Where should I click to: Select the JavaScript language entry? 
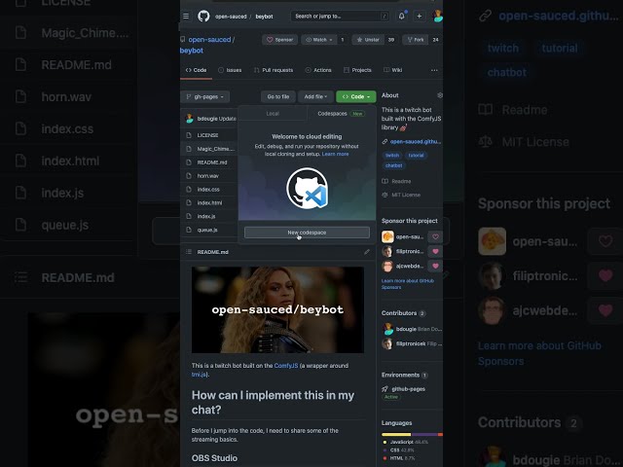(x=406, y=442)
